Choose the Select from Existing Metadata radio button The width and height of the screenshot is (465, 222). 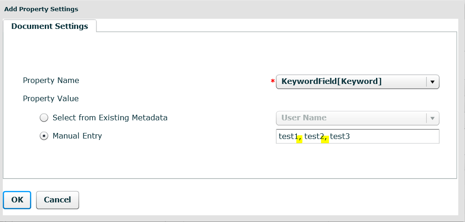(44, 118)
